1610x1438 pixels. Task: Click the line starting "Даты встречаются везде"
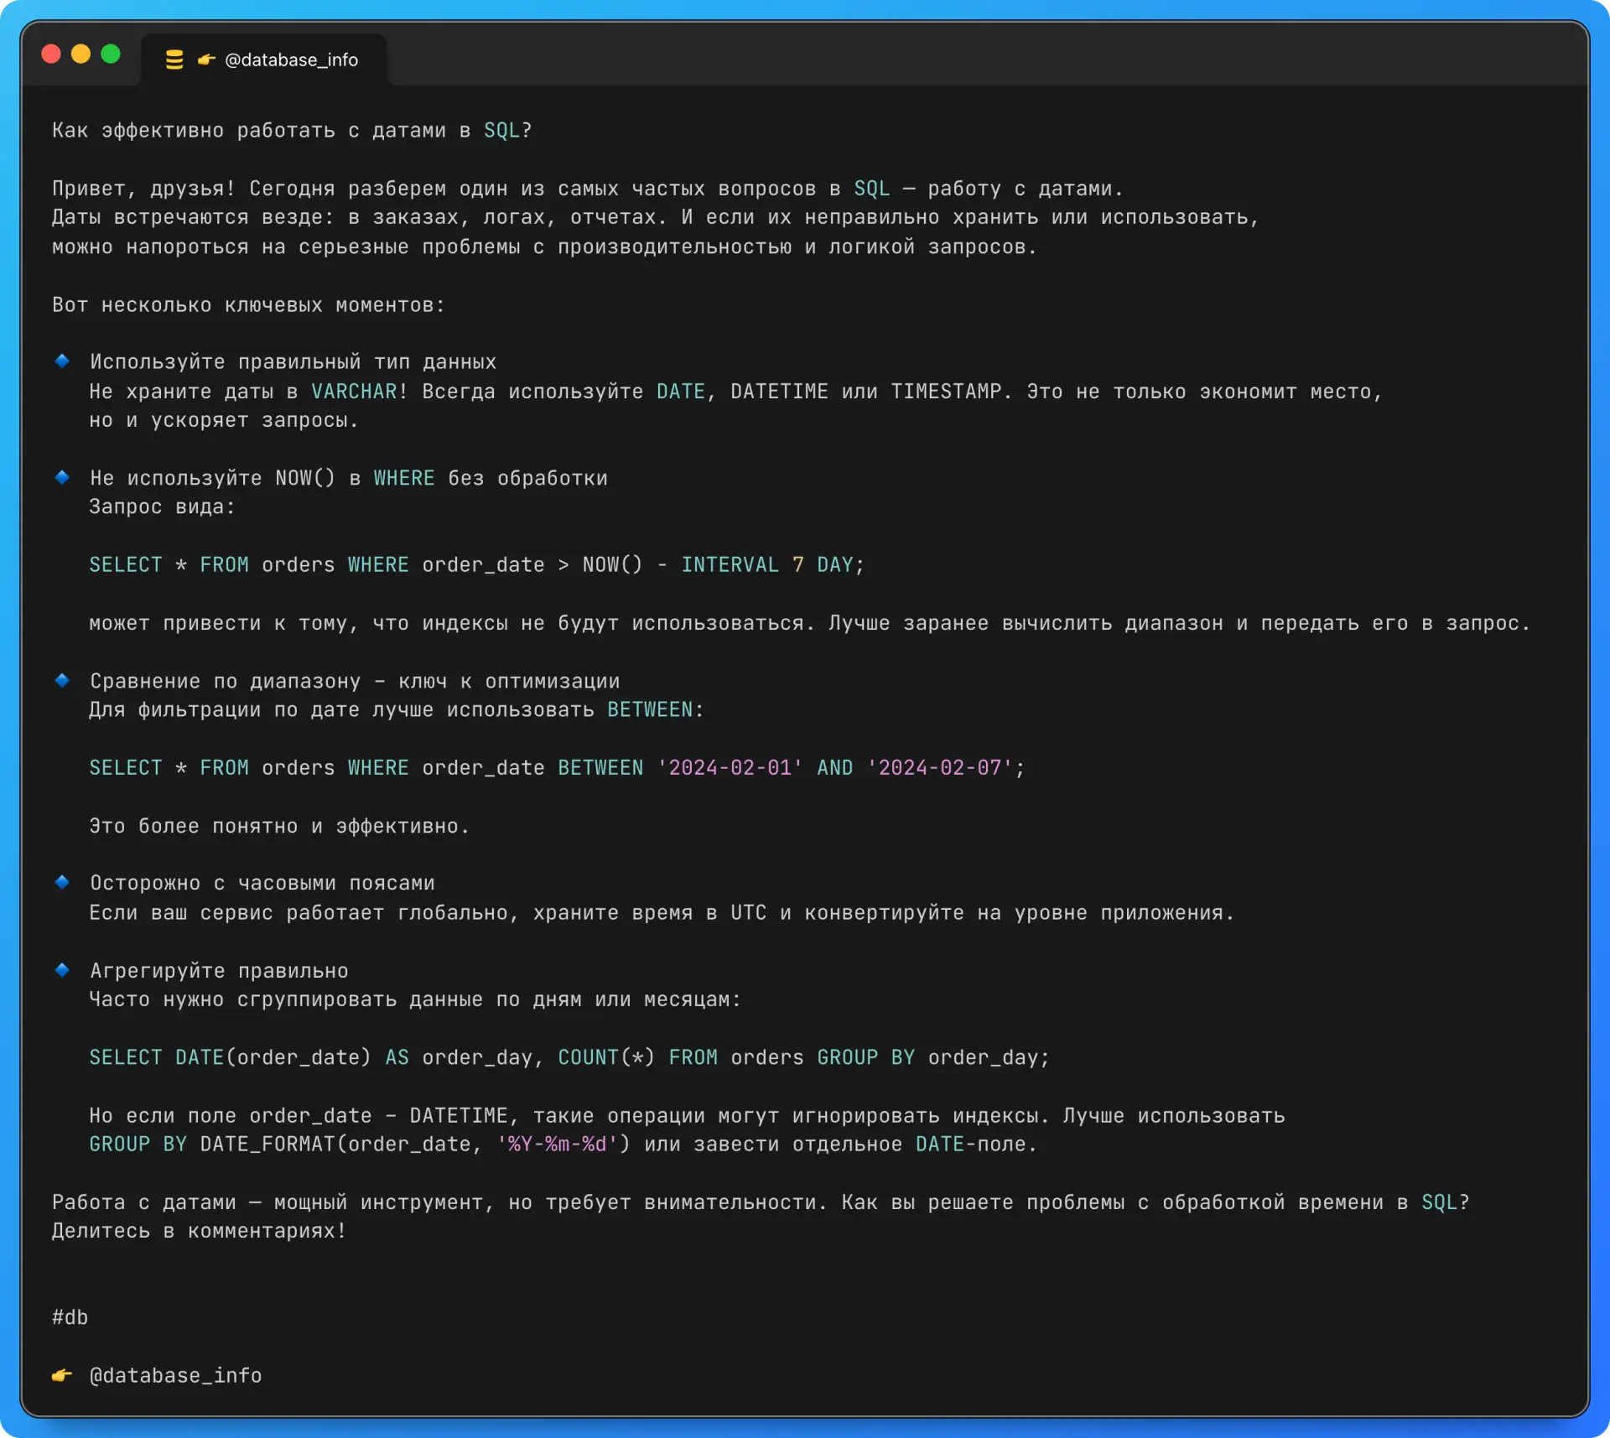click(x=655, y=218)
